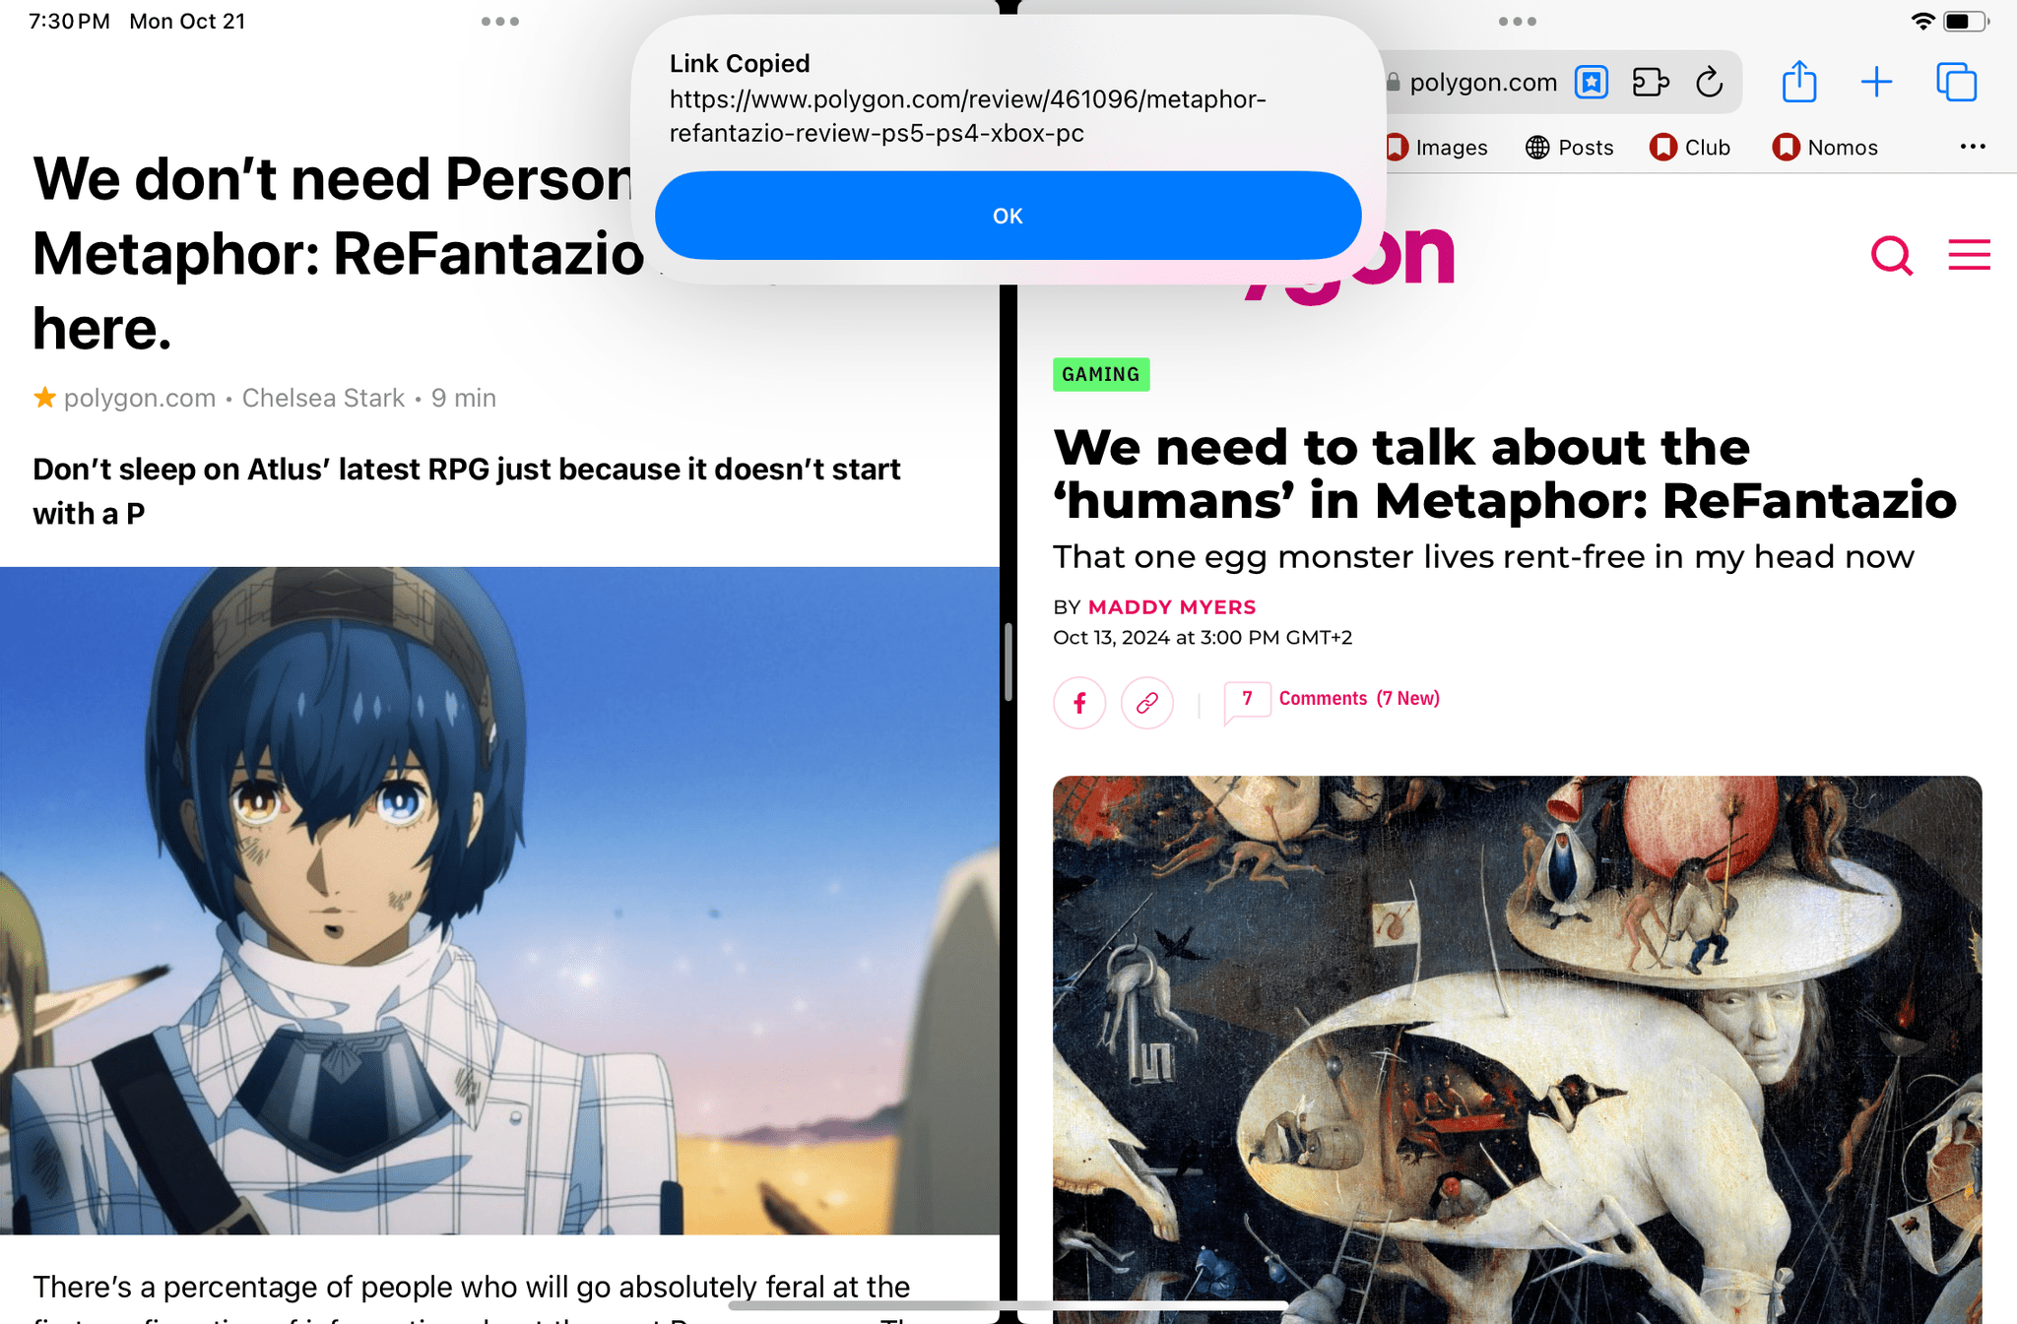The image size is (2017, 1324).
Task: Click the copied polygon.com review URL text
Action: tap(967, 116)
